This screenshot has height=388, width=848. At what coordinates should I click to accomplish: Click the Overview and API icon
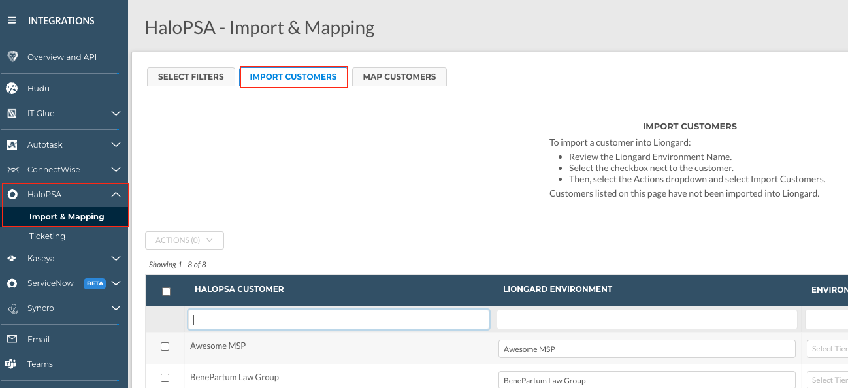coord(12,57)
